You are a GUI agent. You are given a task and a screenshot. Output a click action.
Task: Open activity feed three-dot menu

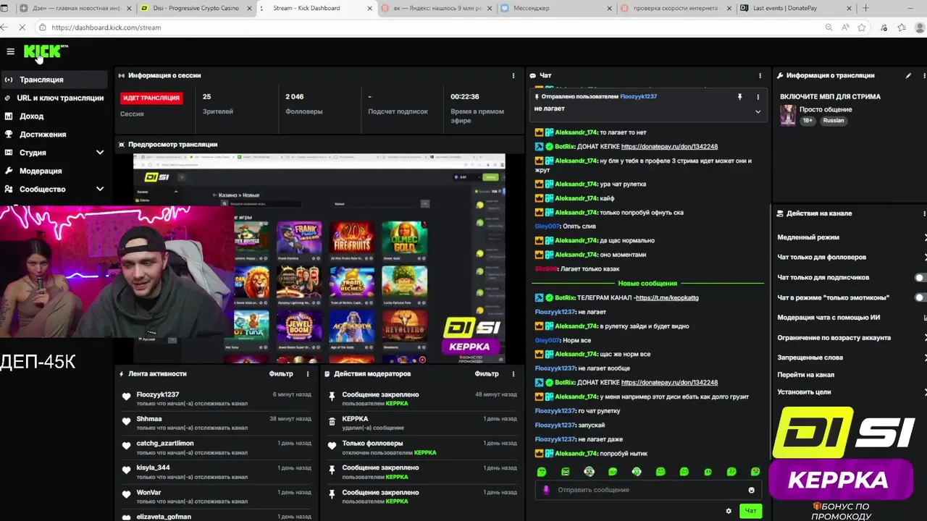pos(308,374)
